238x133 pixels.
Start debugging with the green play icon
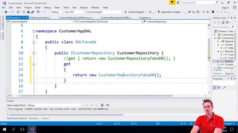[x=126, y=12]
